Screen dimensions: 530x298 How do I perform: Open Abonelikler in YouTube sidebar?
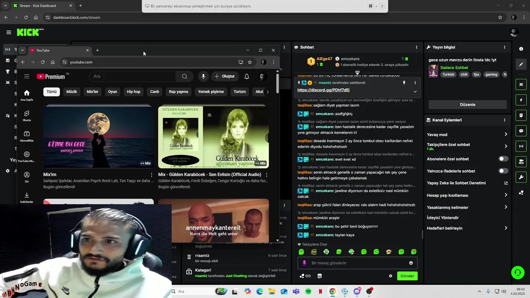pyautogui.click(x=27, y=136)
